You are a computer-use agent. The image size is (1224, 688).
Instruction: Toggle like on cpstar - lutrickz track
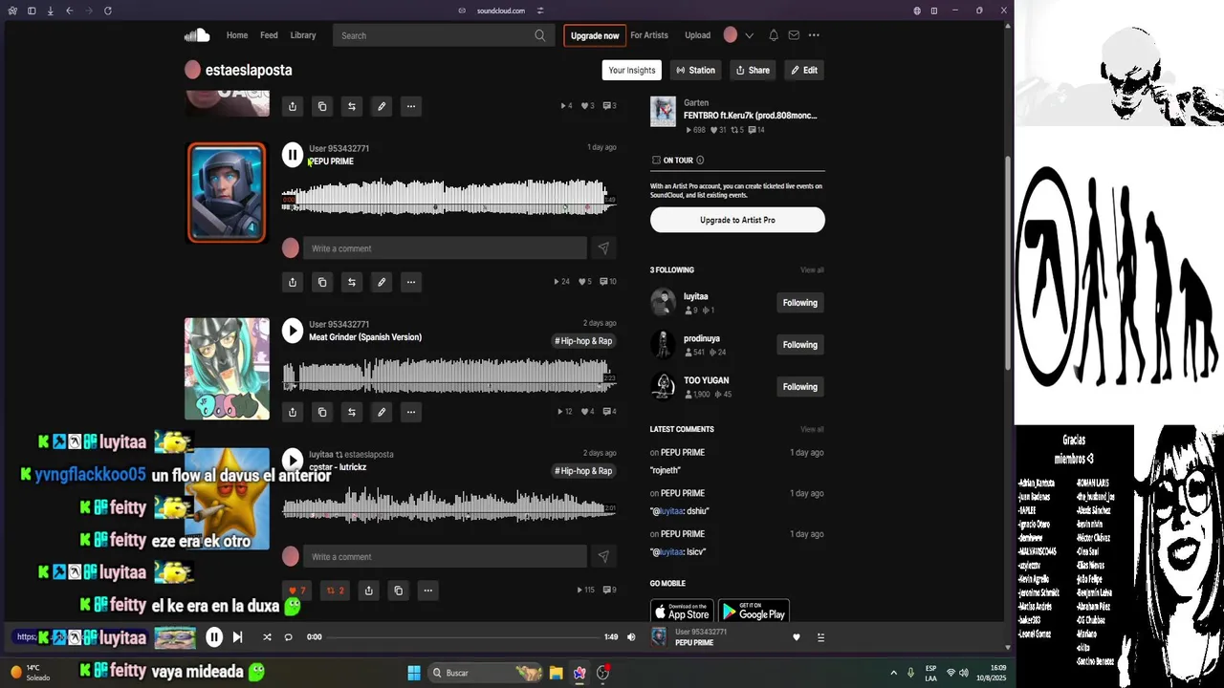pyautogui.click(x=297, y=591)
